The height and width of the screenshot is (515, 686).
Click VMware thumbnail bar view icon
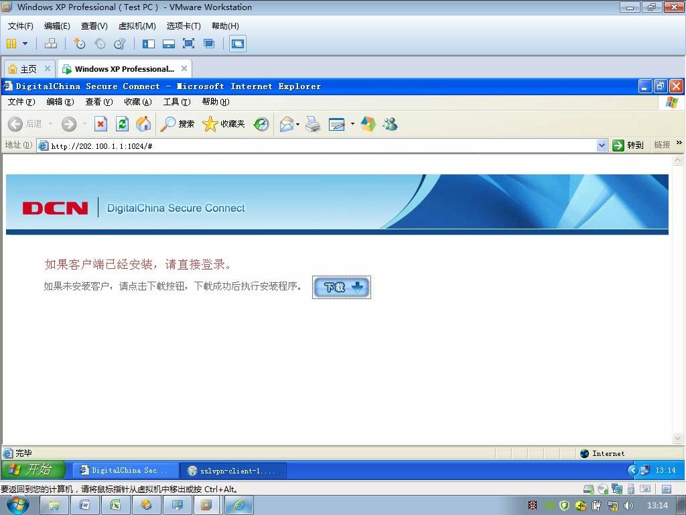tap(168, 44)
